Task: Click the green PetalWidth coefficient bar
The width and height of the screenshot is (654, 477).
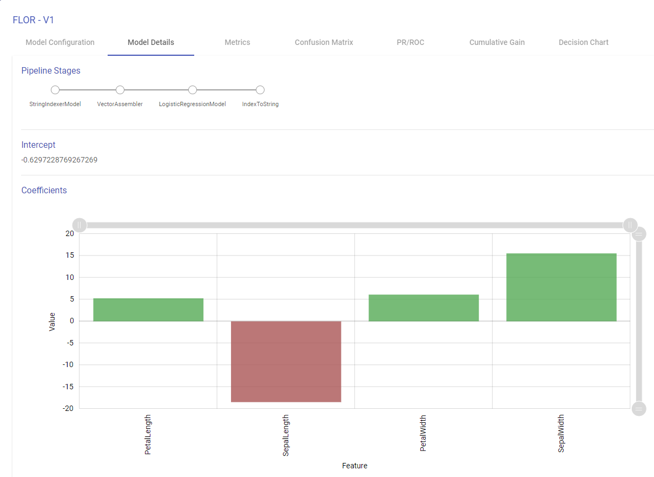Action: pyautogui.click(x=424, y=308)
